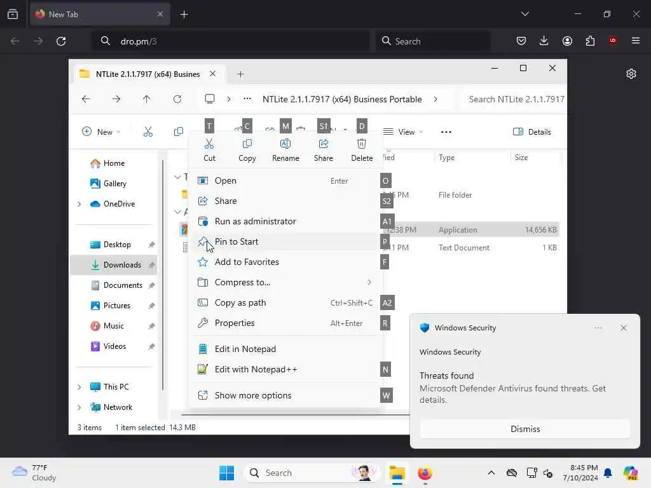
Task: Close the Windows Security toast
Action: click(x=623, y=328)
